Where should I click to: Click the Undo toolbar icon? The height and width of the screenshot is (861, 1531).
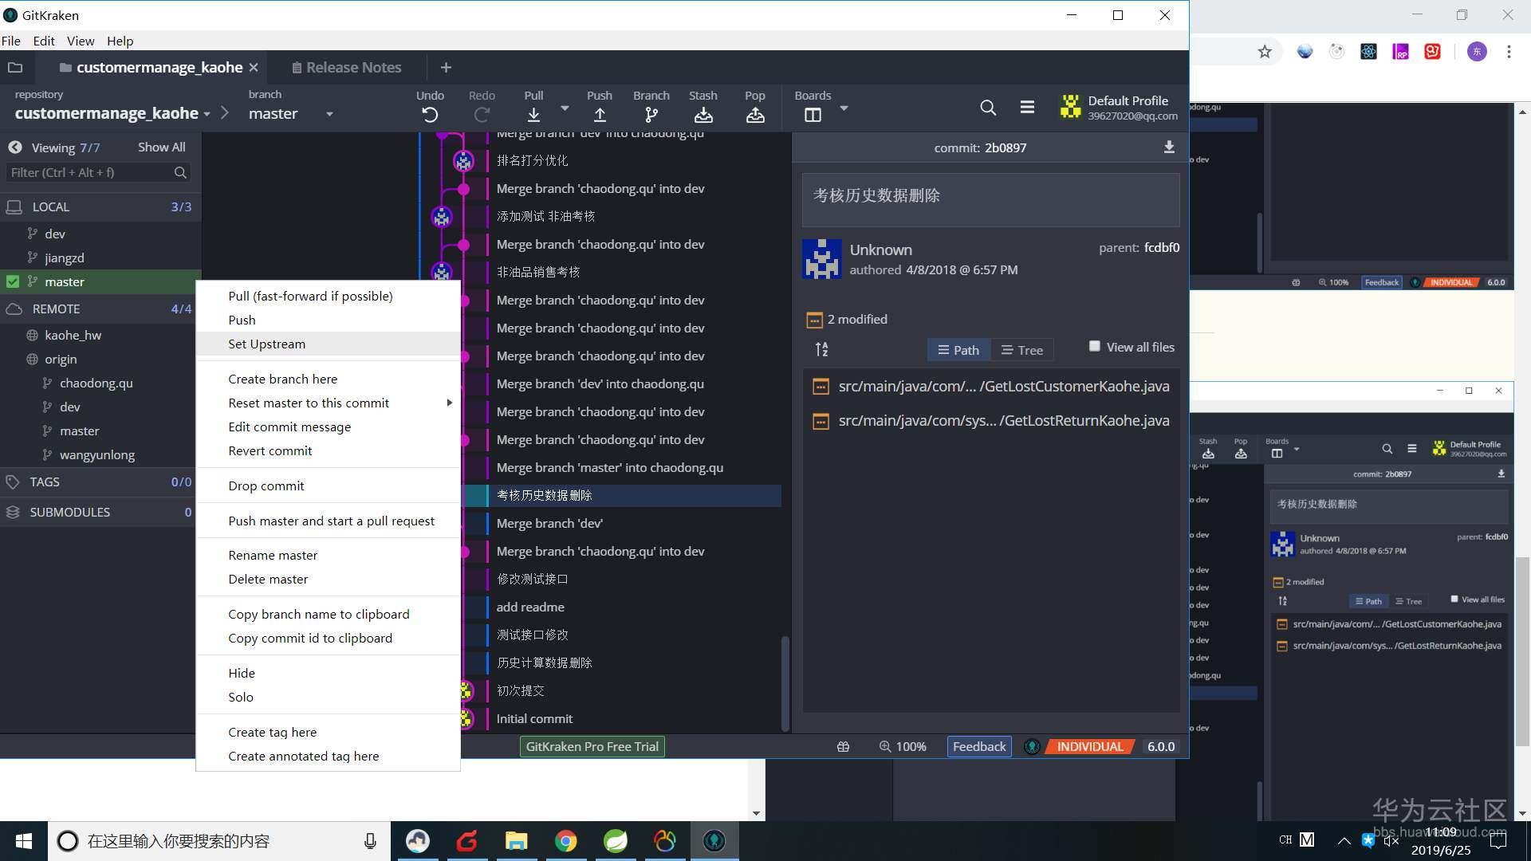(430, 115)
